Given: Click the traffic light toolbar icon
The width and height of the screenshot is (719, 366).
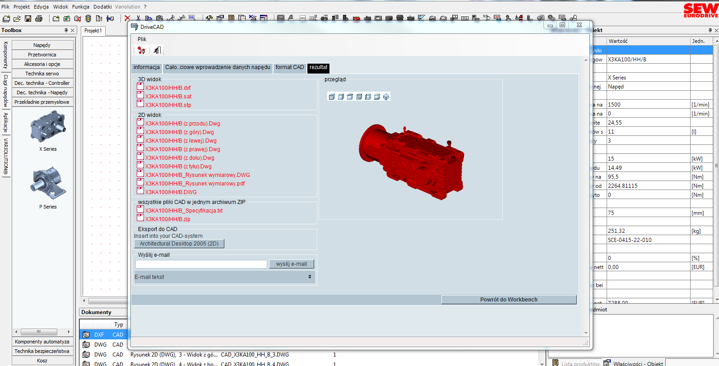Looking at the screenshot, I should [x=88, y=19].
